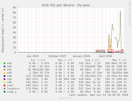Click the sdb average value '74.64m/282.98m'
Viewport: 132px width, 101px height.
pos(91,66)
